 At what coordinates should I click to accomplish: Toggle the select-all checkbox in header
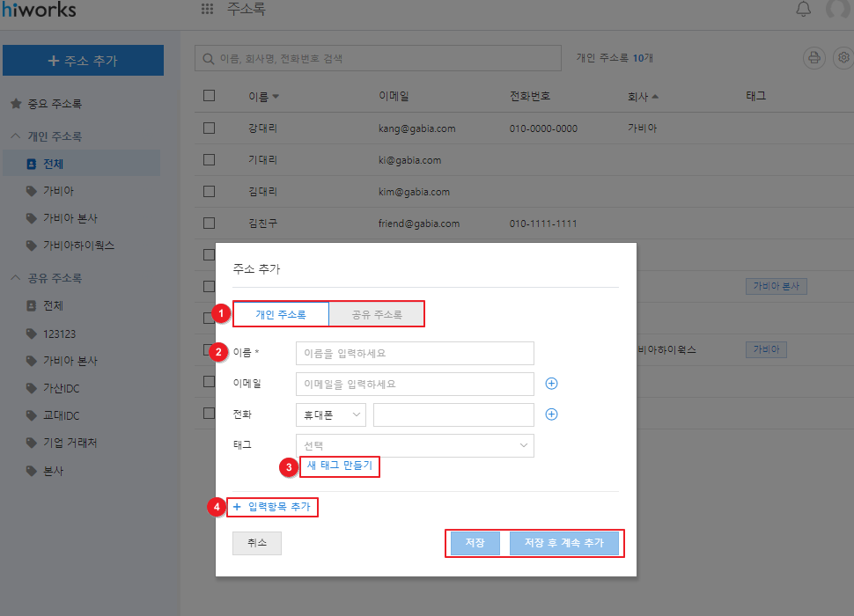[209, 96]
